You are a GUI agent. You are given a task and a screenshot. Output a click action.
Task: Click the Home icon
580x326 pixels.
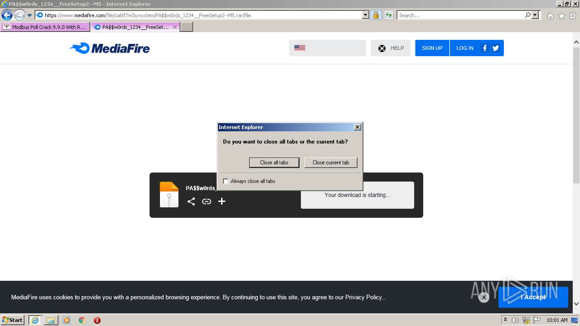(x=550, y=16)
